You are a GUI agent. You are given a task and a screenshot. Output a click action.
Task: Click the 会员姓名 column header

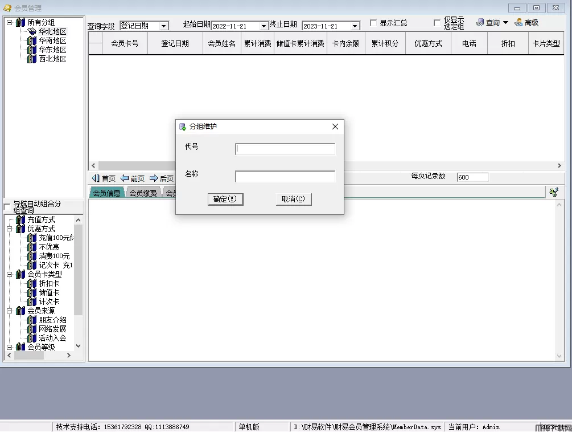coord(221,43)
